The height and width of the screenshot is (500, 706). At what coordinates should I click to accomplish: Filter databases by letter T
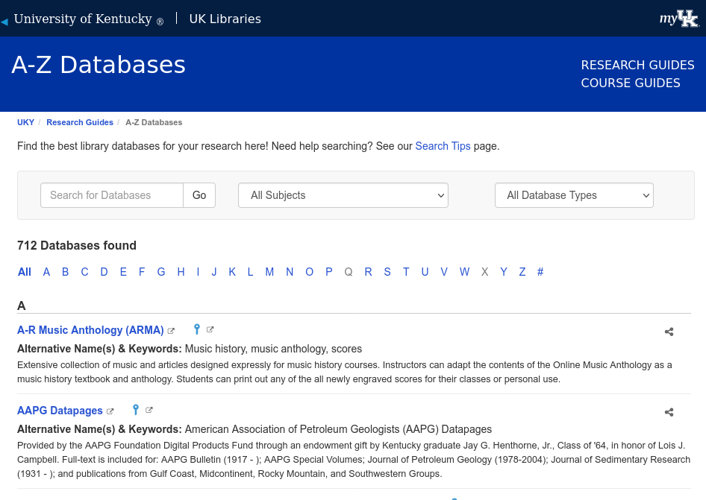pos(406,272)
